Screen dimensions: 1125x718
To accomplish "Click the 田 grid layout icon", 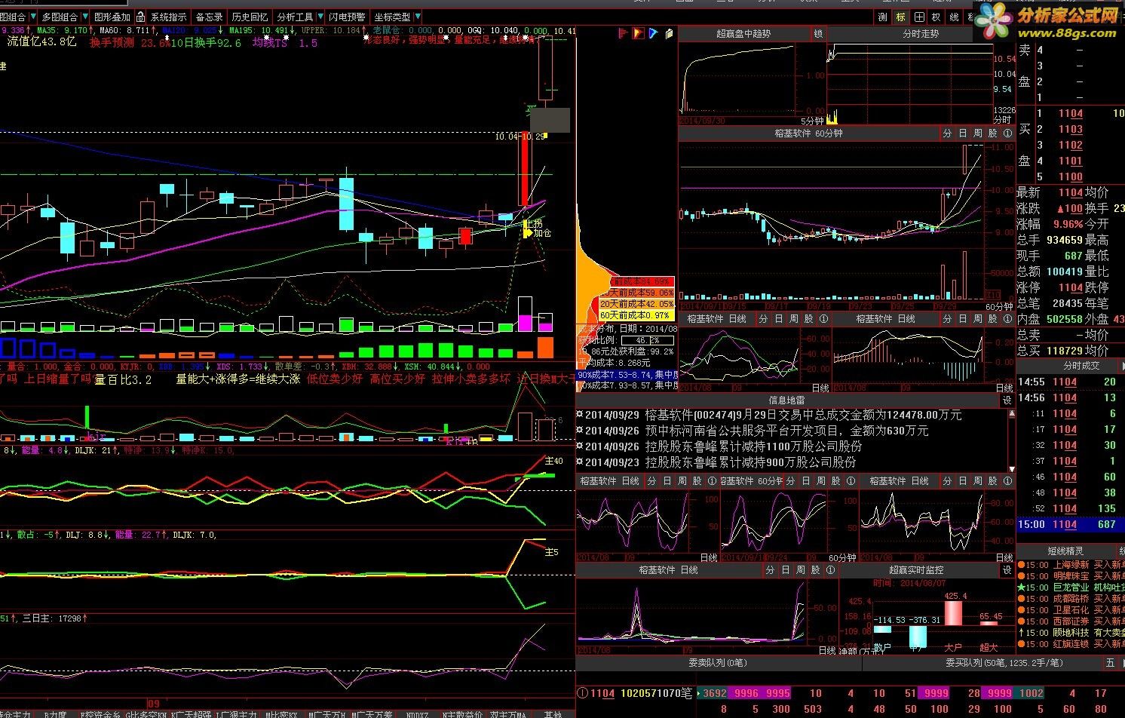I will pyautogui.click(x=918, y=17).
